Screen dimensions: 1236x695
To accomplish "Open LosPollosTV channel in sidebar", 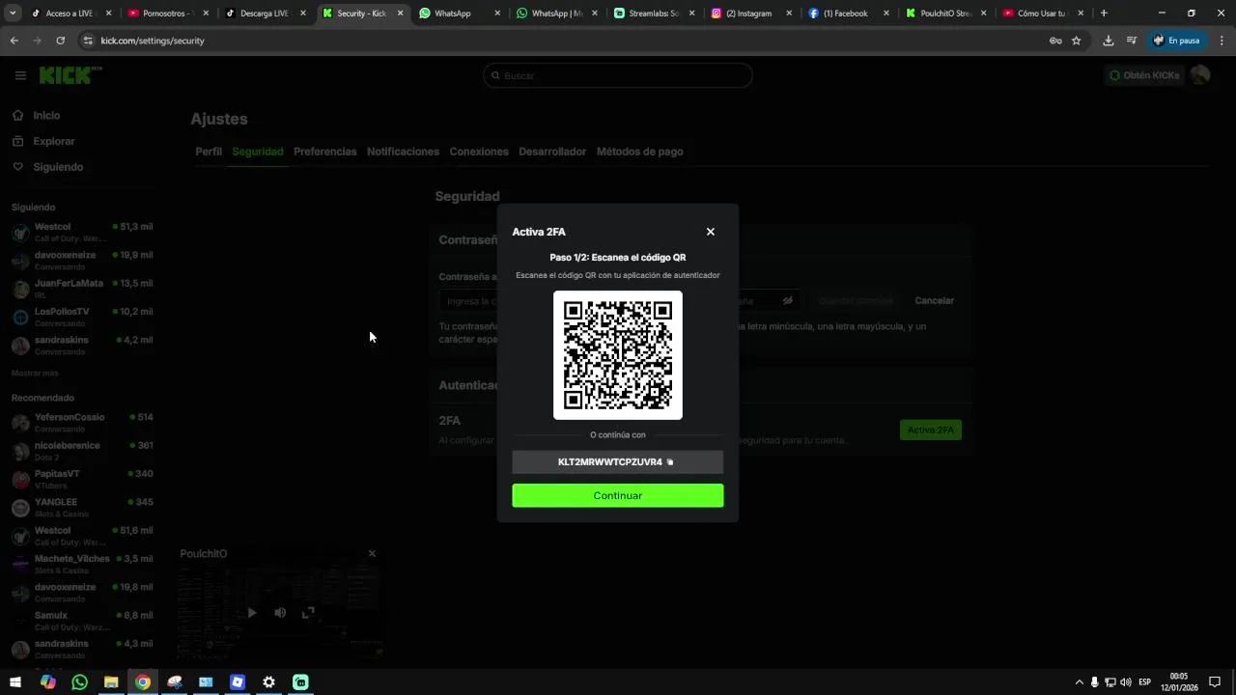I will click(x=82, y=317).
